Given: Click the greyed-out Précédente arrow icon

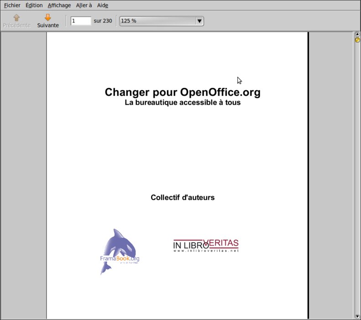Looking at the screenshot, I should [x=16, y=18].
